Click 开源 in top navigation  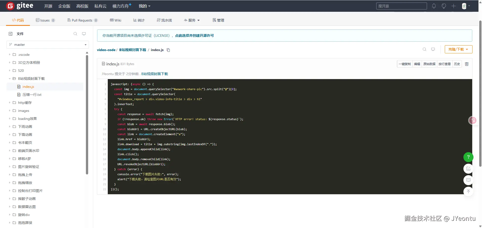[48, 6]
